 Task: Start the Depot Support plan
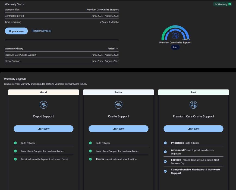(x=43, y=129)
